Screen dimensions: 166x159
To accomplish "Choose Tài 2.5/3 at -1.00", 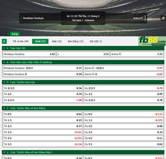I will (43, 100).
